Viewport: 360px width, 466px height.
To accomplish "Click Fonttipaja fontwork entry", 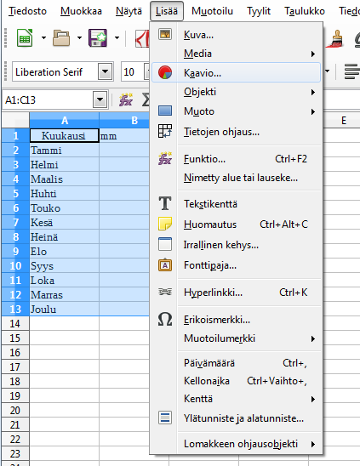I will [236, 265].
